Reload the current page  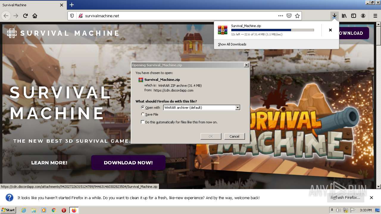[25, 16]
